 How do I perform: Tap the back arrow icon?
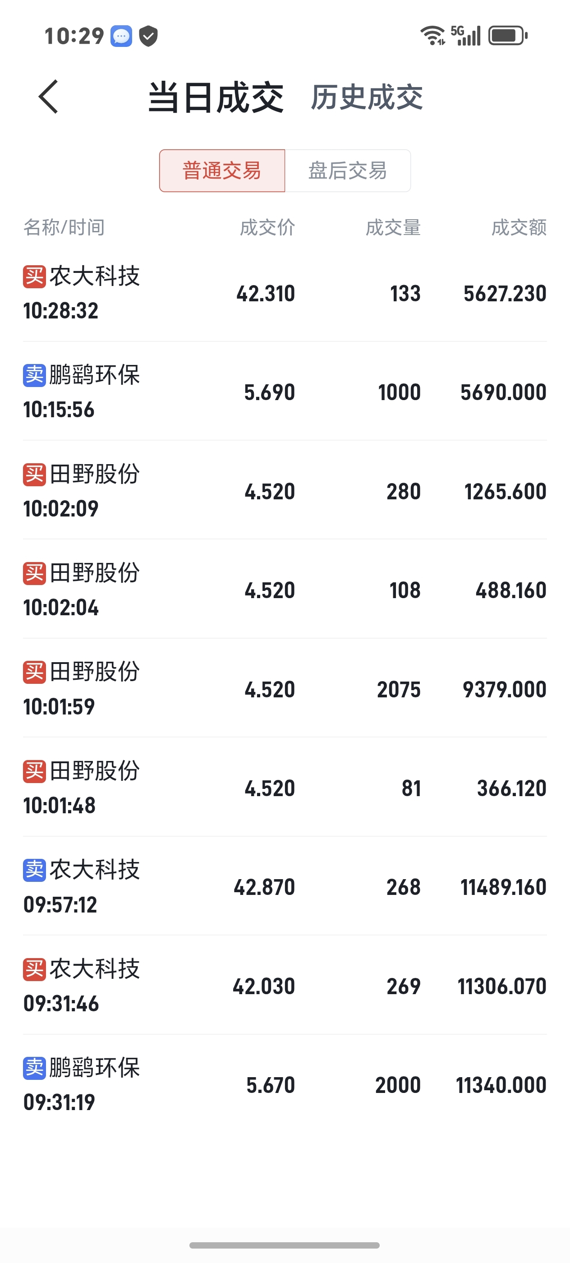[48, 97]
